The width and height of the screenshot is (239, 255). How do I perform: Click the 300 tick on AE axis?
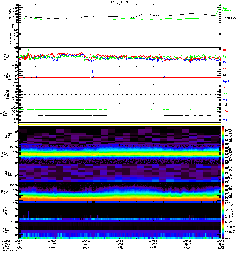(15, 5)
